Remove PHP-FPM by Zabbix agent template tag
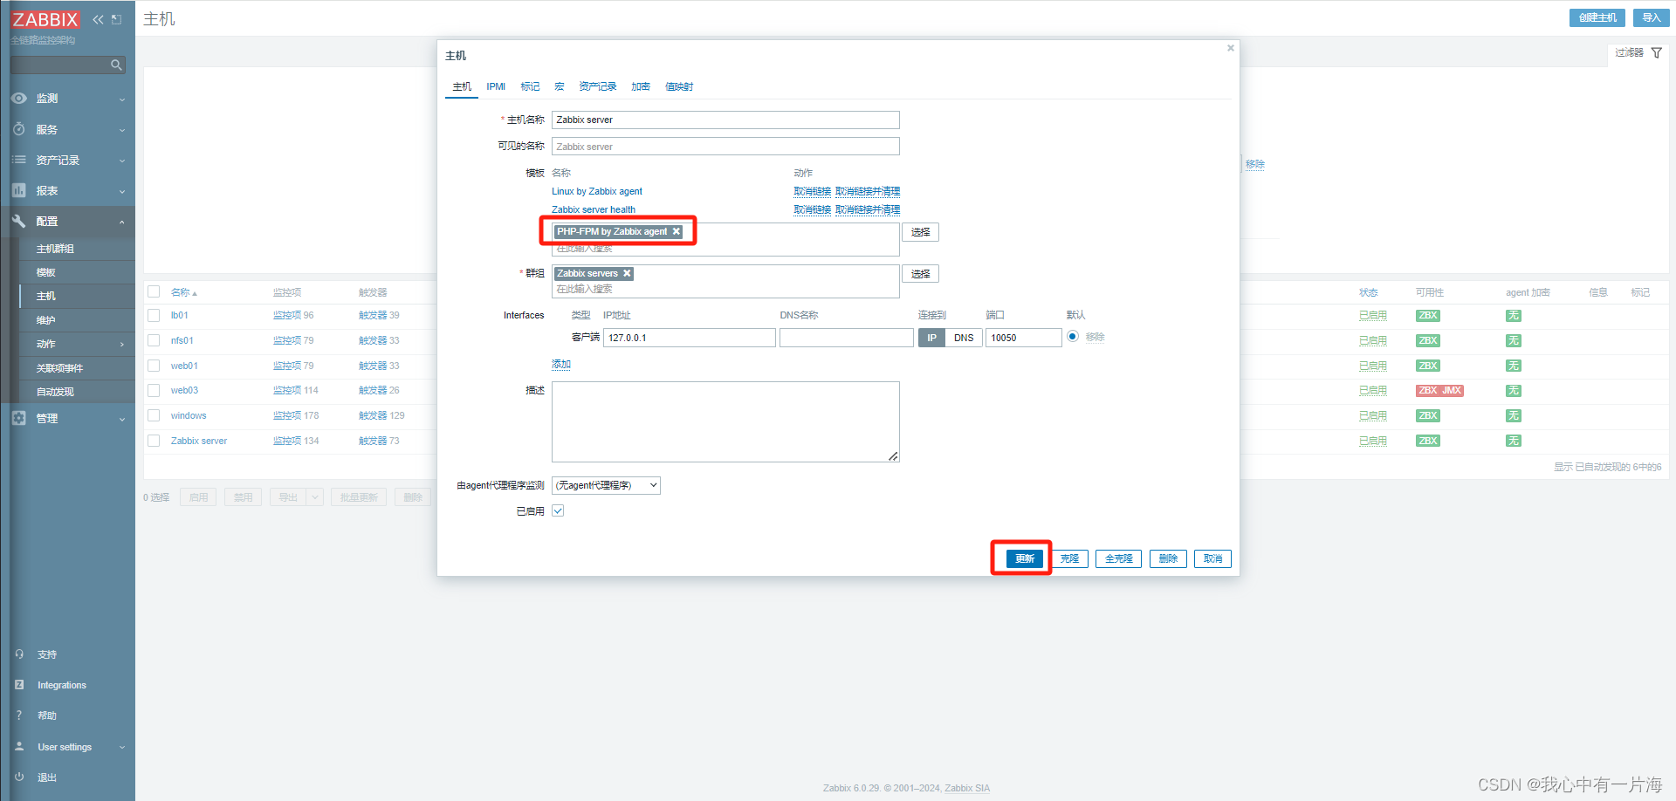Image resolution: width=1676 pixels, height=801 pixels. [677, 231]
